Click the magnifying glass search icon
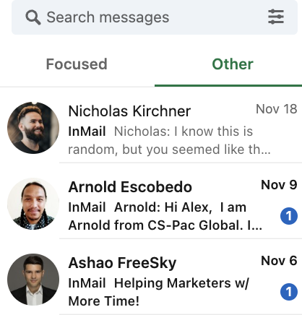Viewport: 302px width, 315px height. (x=33, y=17)
